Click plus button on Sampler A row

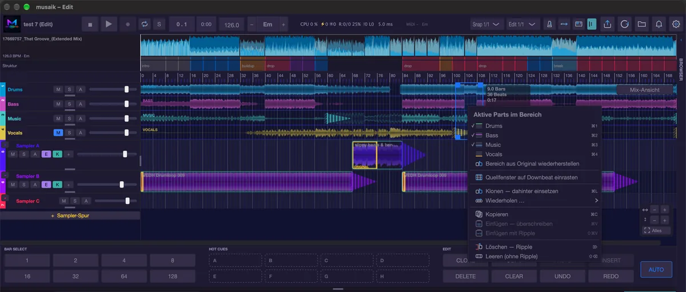point(68,154)
